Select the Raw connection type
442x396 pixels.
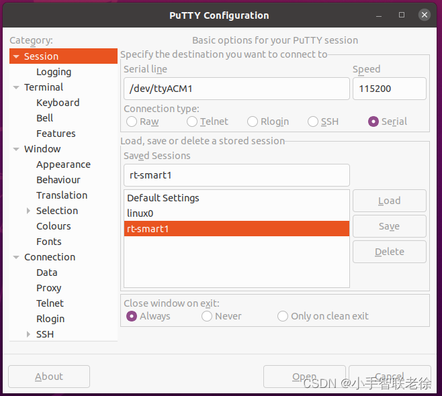click(x=132, y=121)
